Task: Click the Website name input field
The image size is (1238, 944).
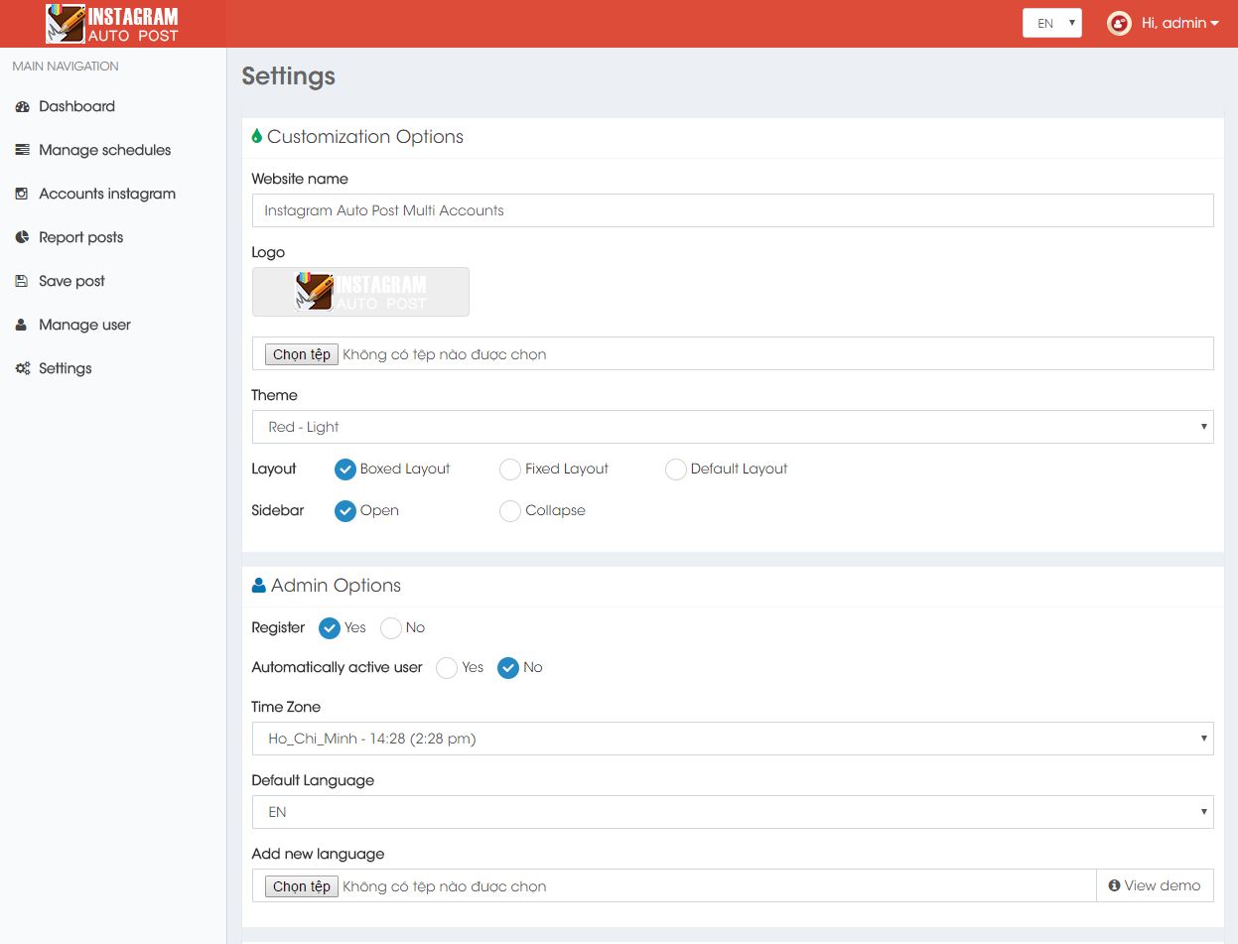Action: coord(733,210)
